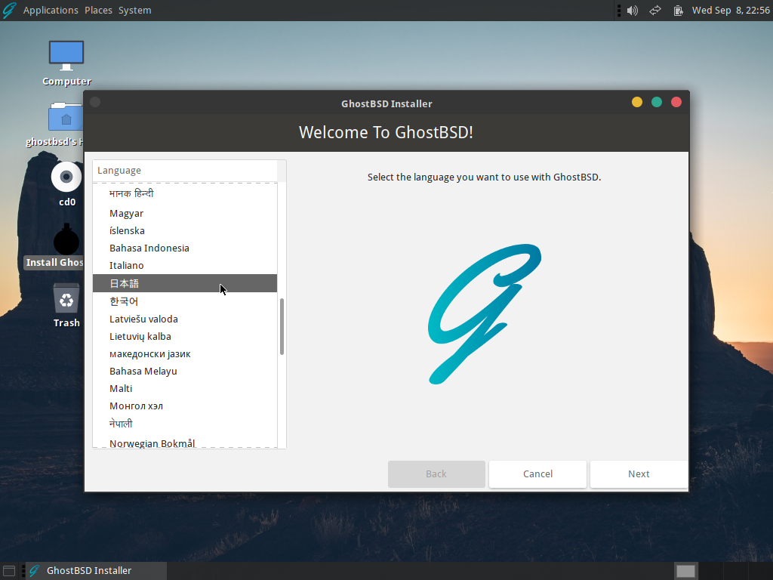The width and height of the screenshot is (773, 580).
Task: Select नेपाली language
Action: [185, 424]
